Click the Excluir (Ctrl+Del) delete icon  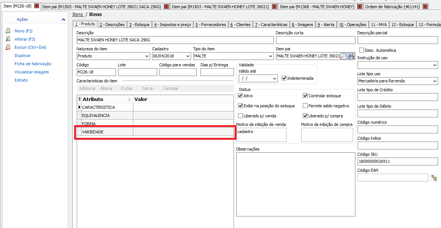pos(8,47)
